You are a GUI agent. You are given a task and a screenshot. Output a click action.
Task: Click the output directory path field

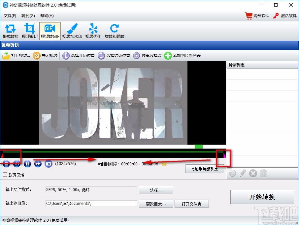point(91,204)
